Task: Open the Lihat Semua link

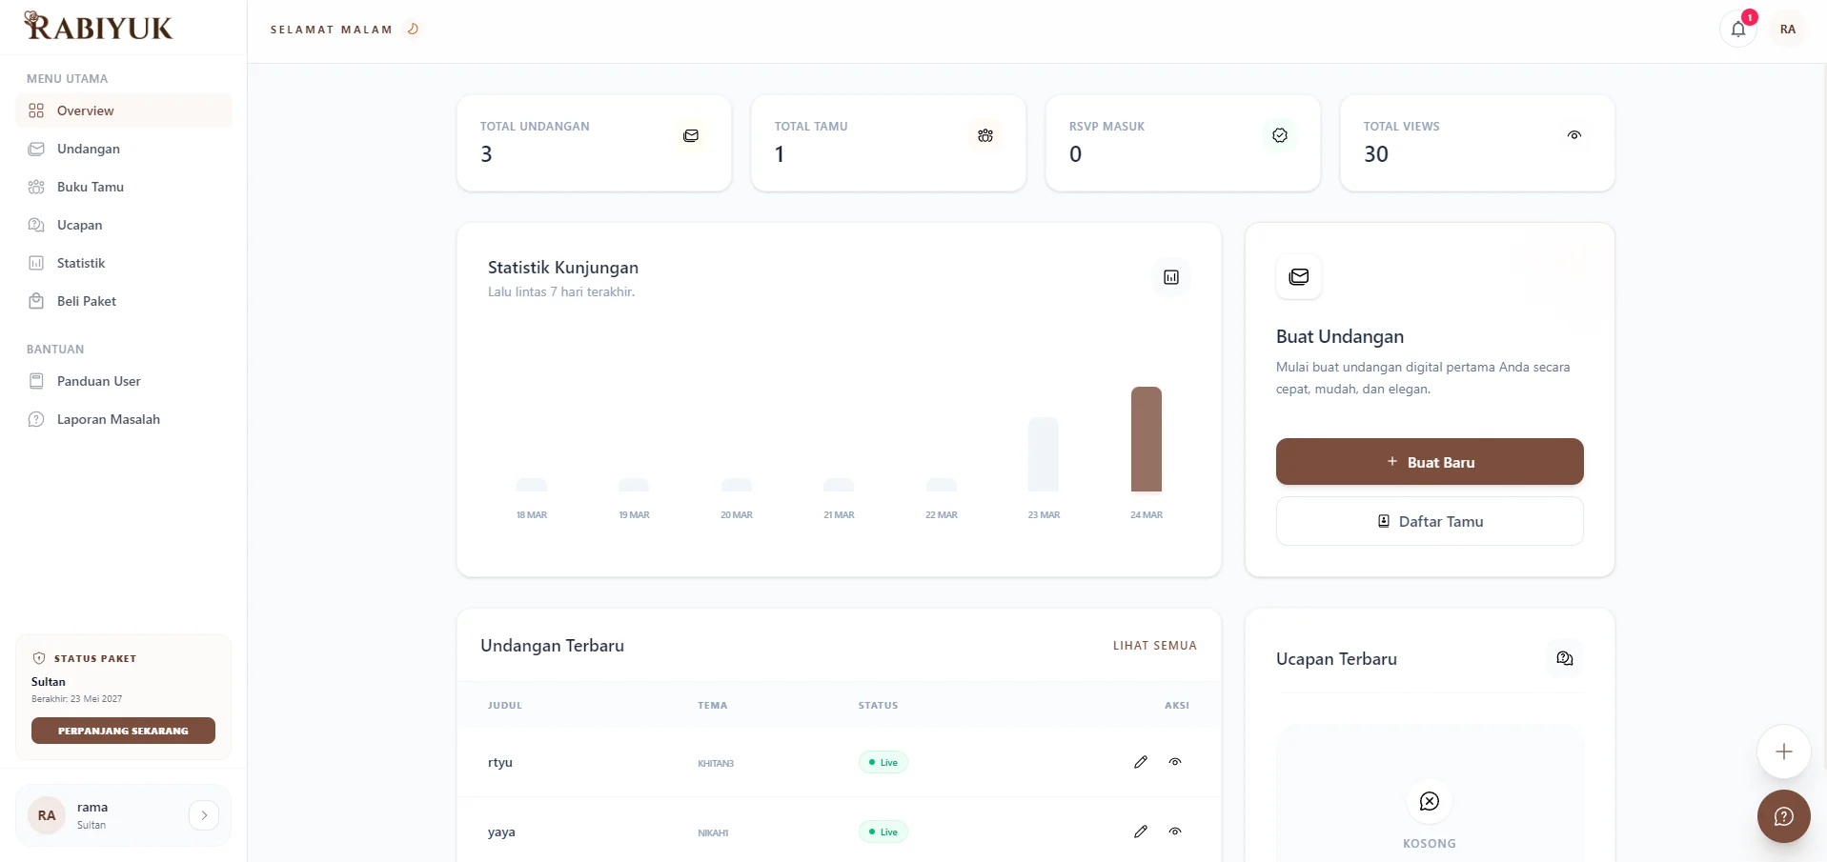Action: (1154, 646)
